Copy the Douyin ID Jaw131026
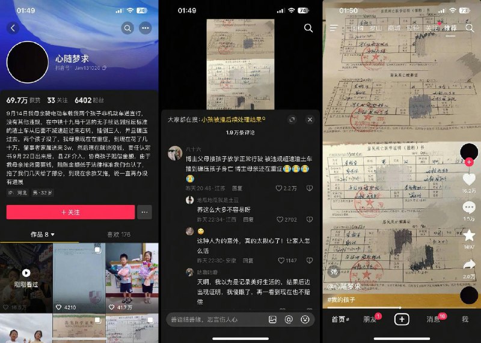The width and height of the screenshot is (481, 343). tap(104, 68)
